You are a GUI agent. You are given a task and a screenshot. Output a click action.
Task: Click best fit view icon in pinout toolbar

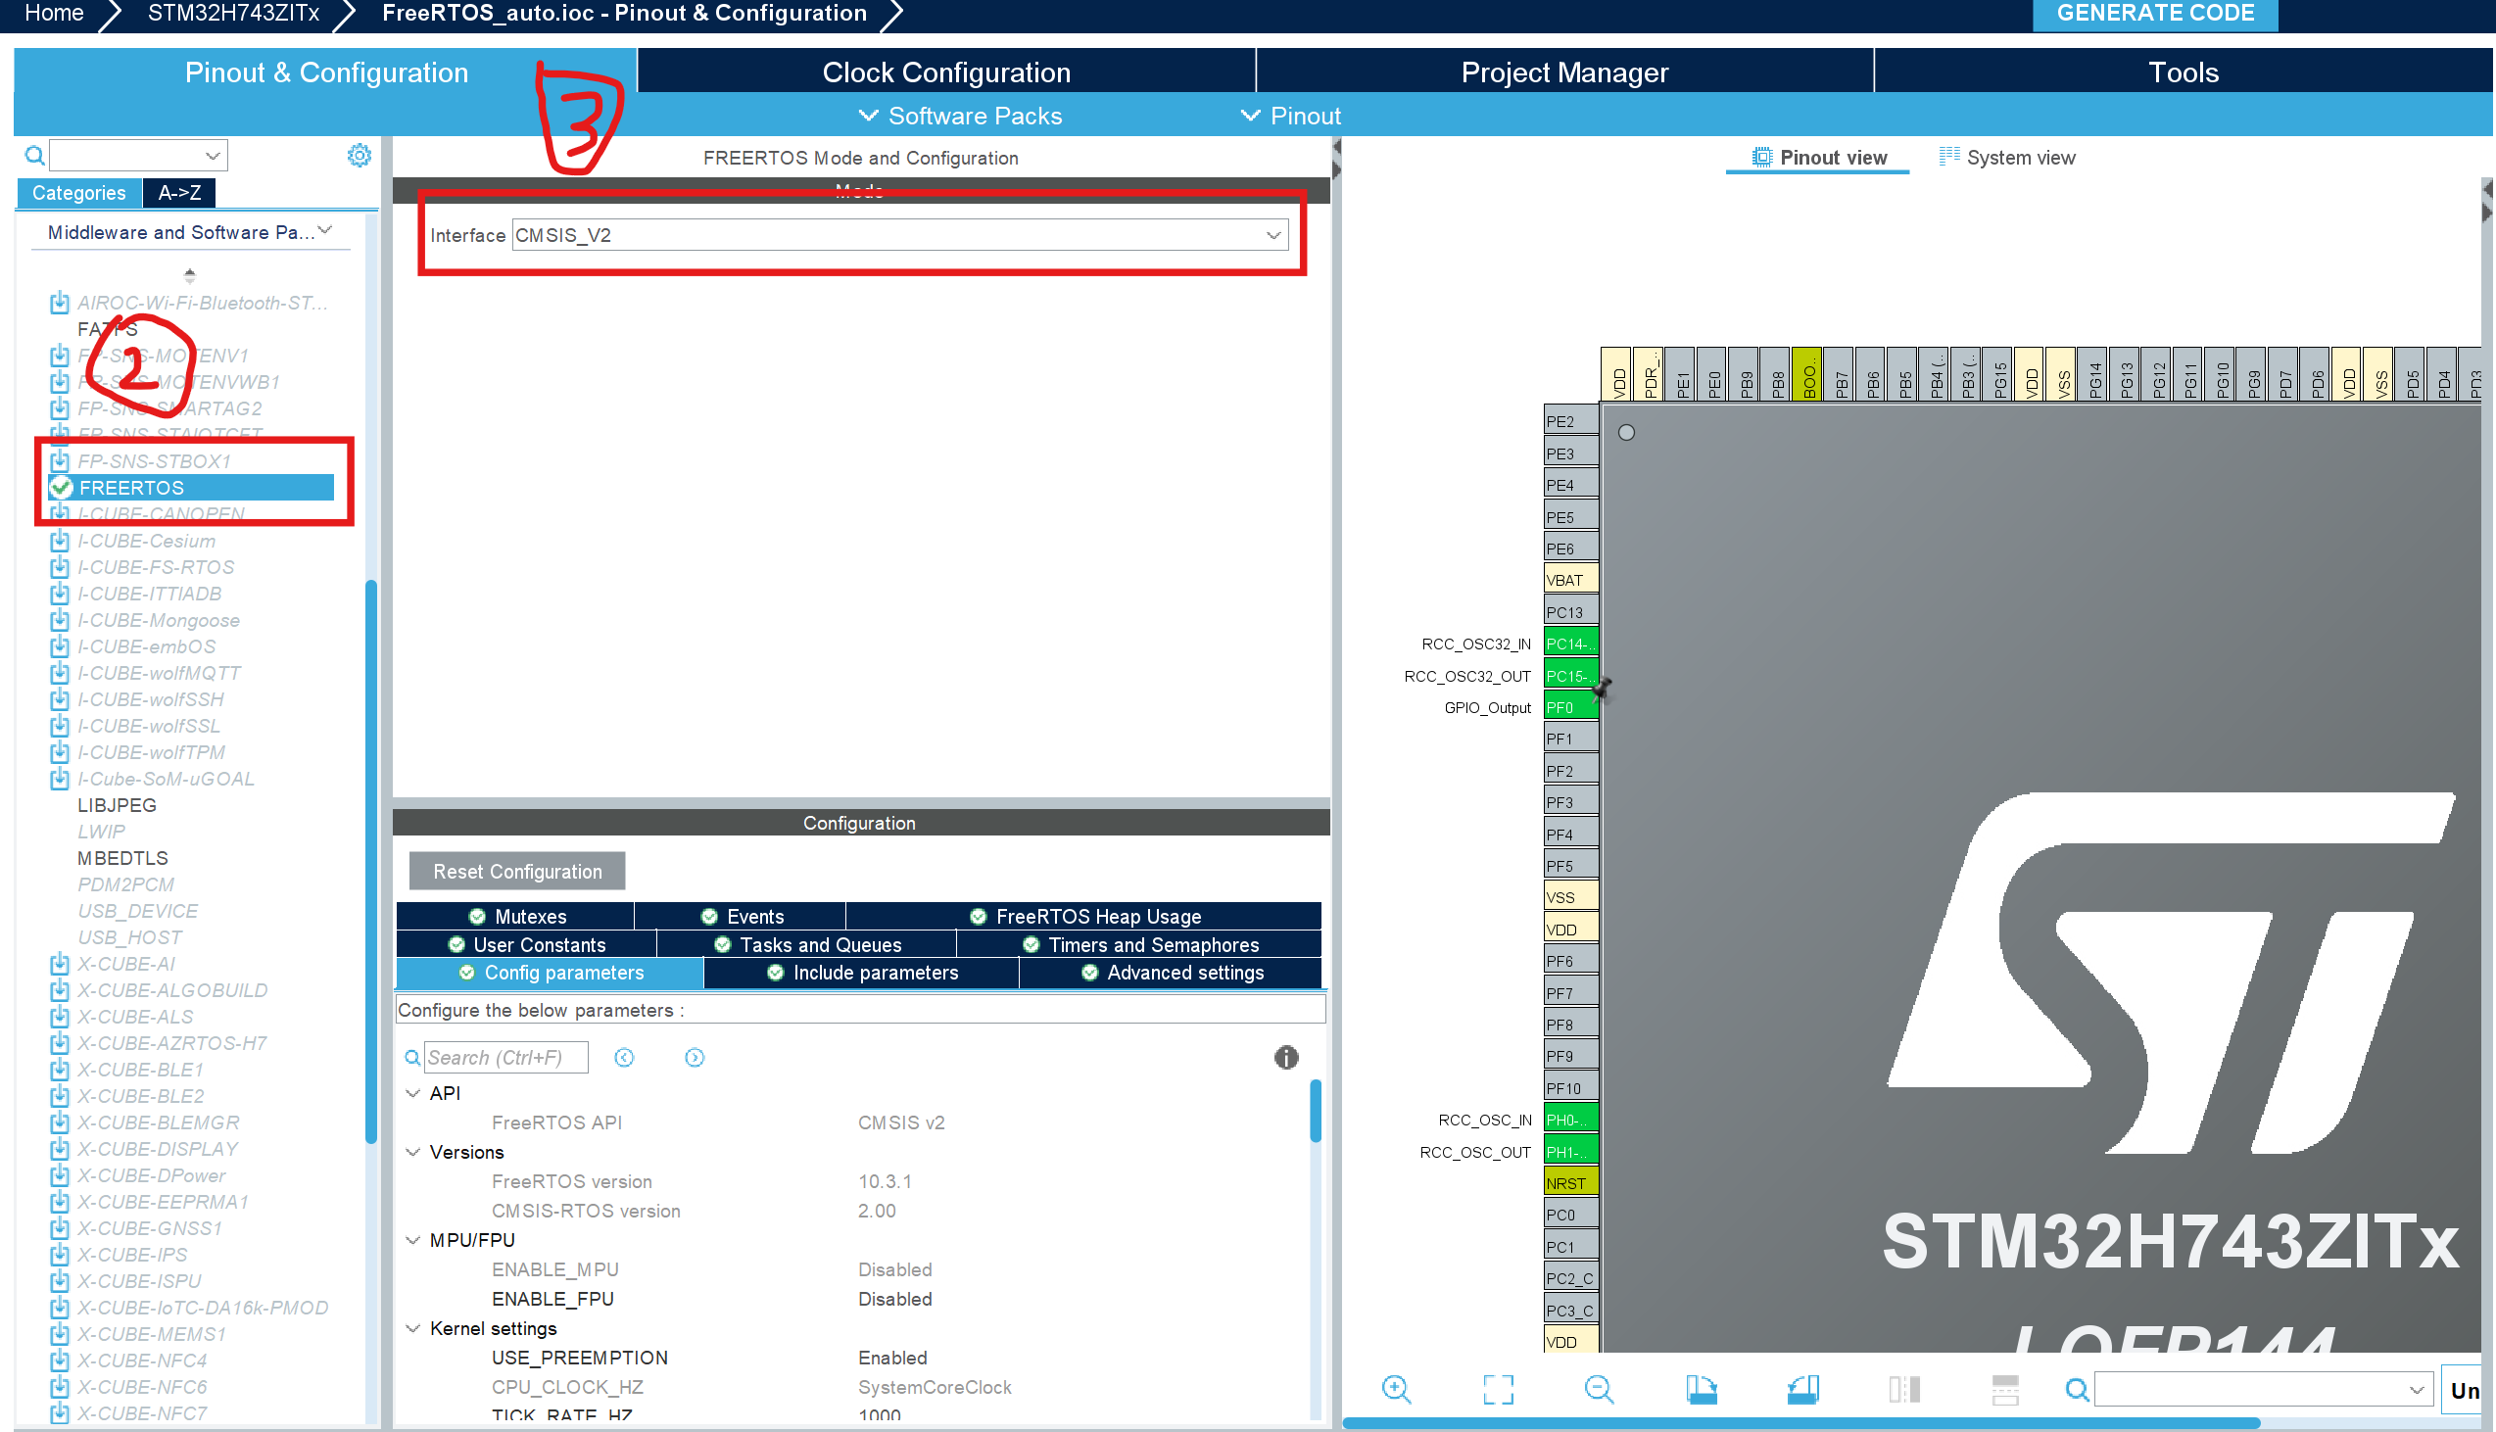pos(1497,1389)
